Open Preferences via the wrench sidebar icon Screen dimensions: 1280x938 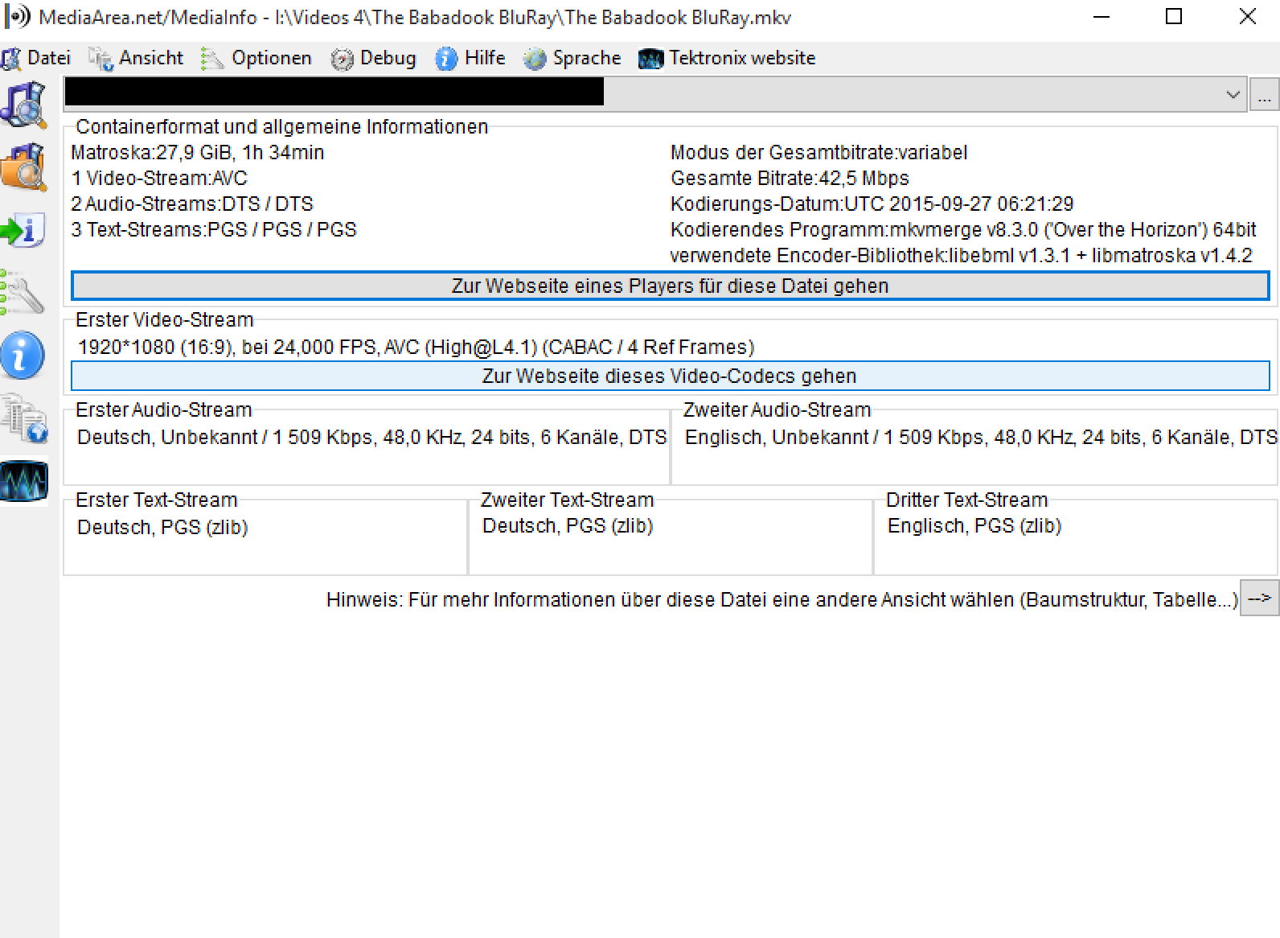click(x=23, y=292)
